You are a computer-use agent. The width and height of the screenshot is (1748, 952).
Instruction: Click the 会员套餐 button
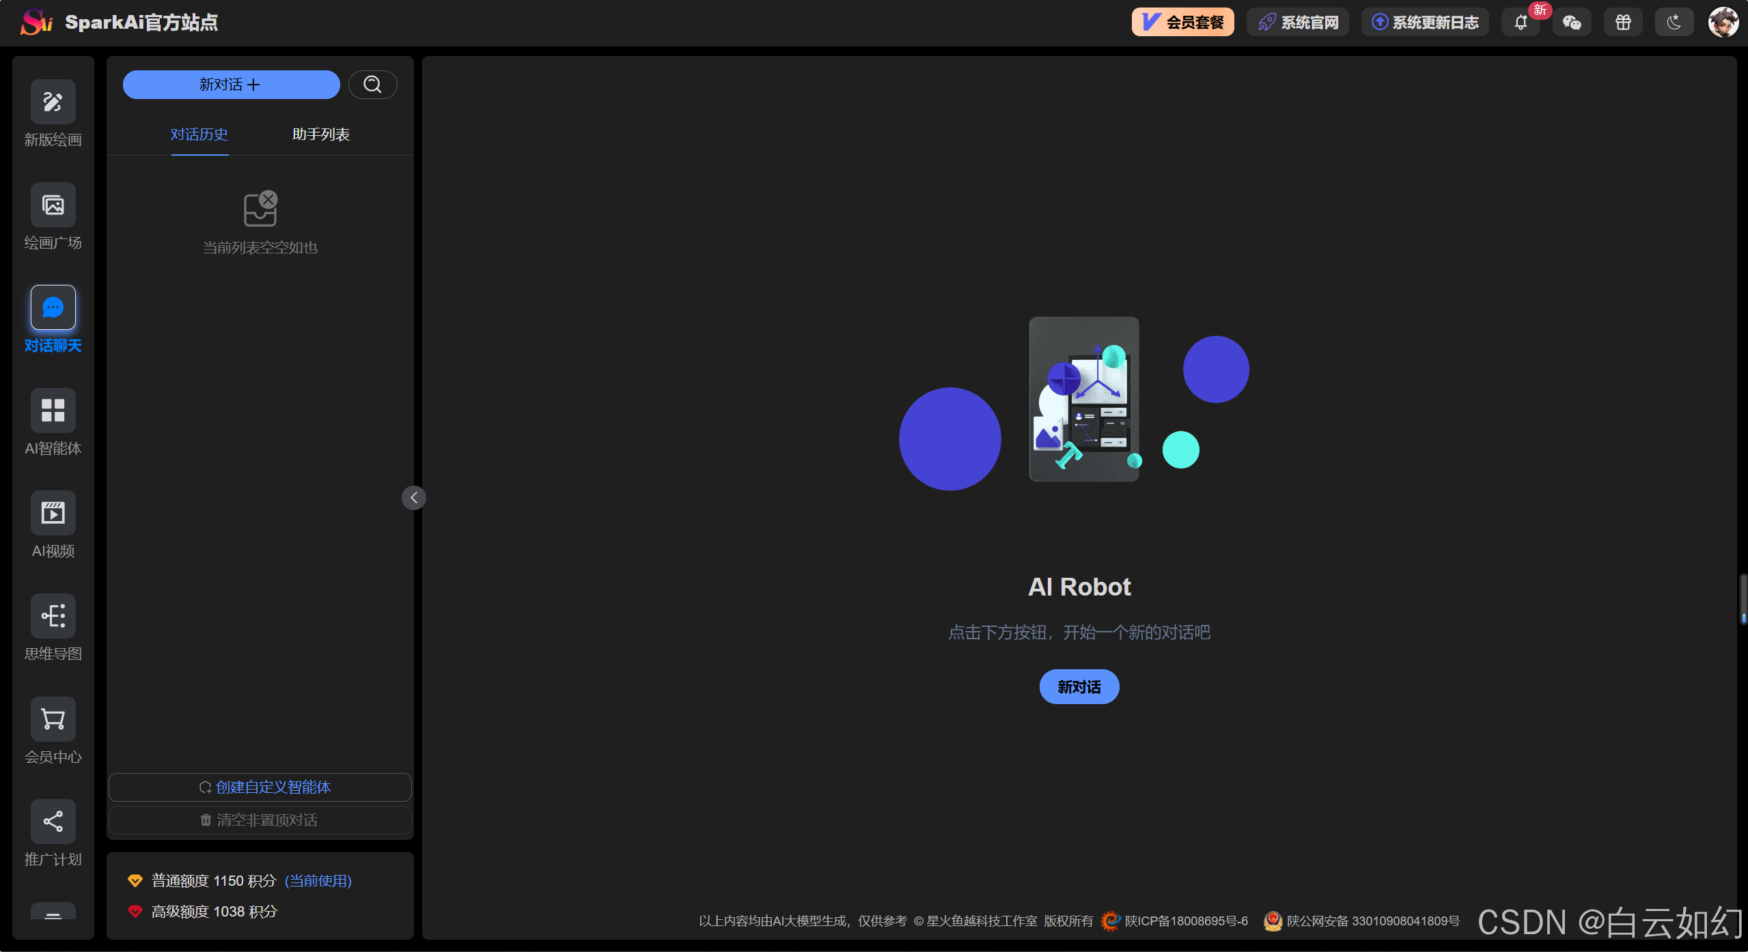[x=1182, y=23]
